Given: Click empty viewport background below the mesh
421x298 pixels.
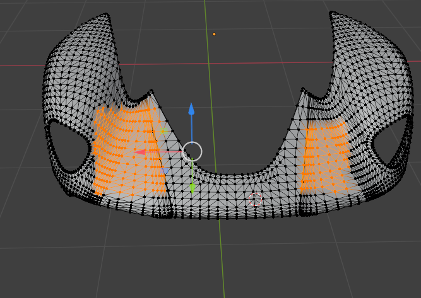Looking at the screenshot, I should pyautogui.click(x=126, y=265).
